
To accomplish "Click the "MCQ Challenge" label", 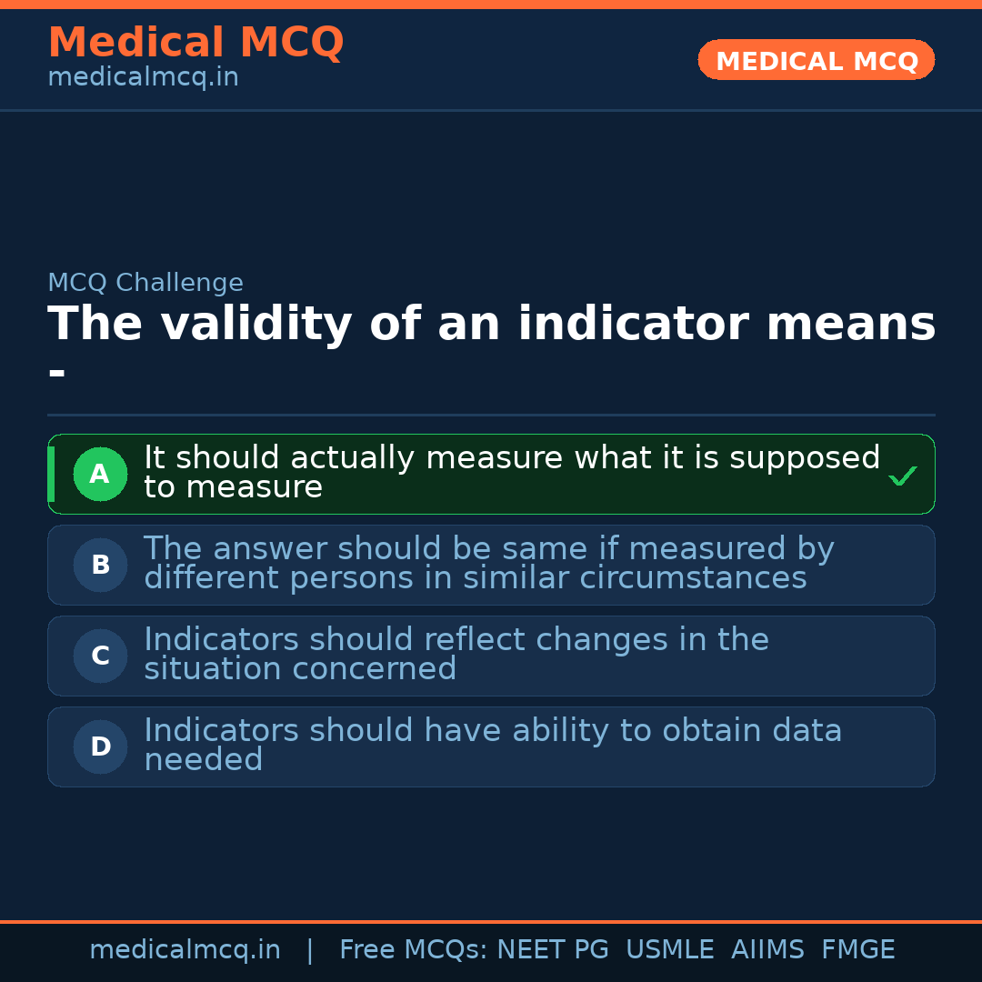I will (x=145, y=283).
